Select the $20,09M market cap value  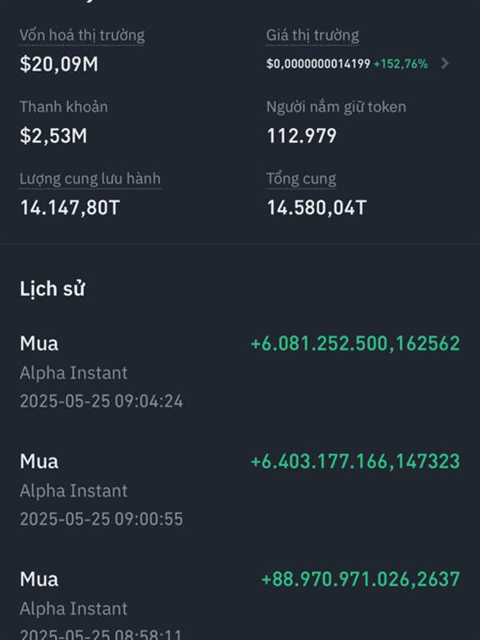tap(59, 64)
